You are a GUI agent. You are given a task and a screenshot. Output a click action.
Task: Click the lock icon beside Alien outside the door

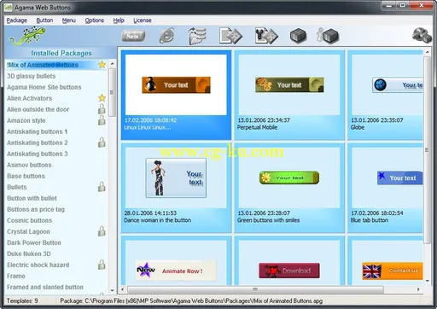(102, 109)
